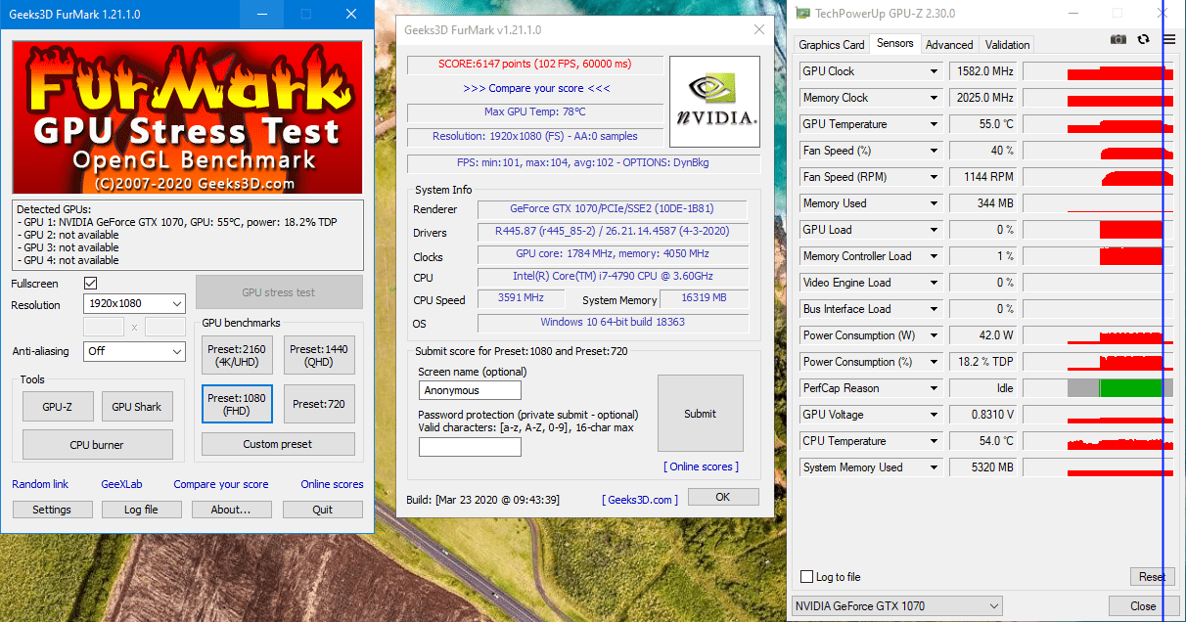Visit the [ Geeks3D.com ] link
1186x622 pixels.
[639, 500]
